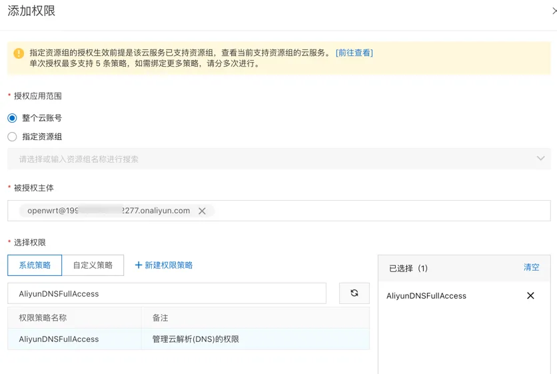Click 清空 to clear selected policies
This screenshot has height=374, width=557.
tap(531, 267)
